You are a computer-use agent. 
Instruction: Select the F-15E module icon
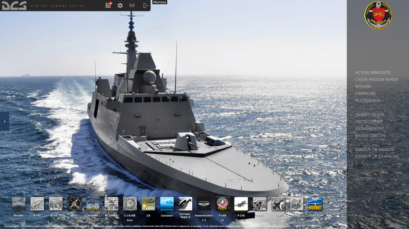pos(241,203)
